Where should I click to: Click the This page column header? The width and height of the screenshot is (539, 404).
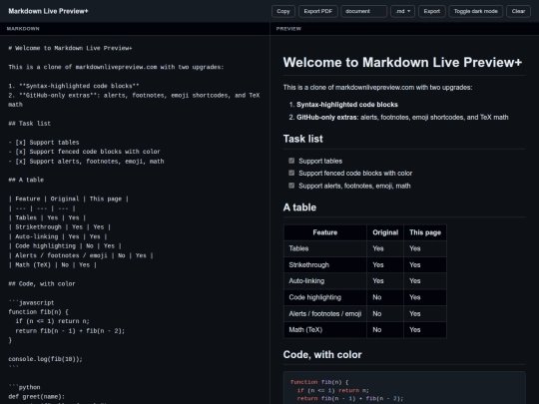tap(425, 232)
